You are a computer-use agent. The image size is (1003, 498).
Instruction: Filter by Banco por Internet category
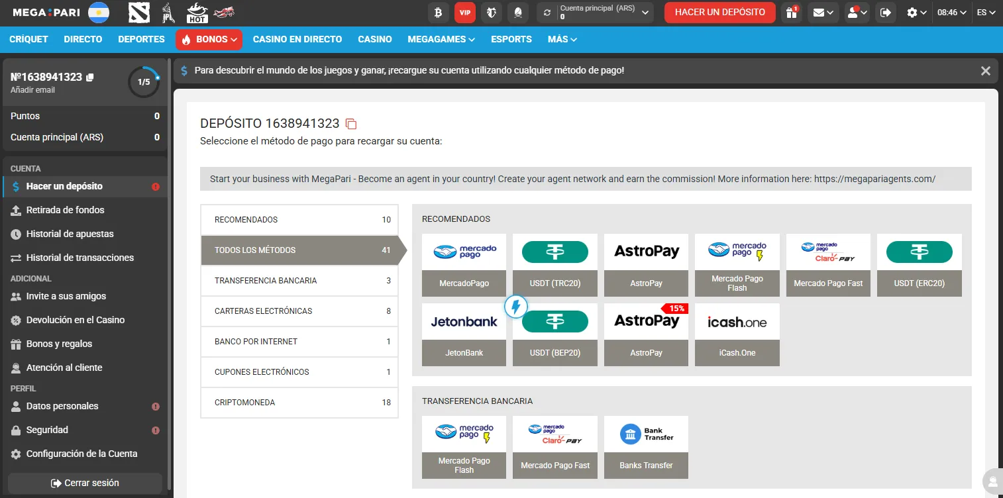[299, 342]
